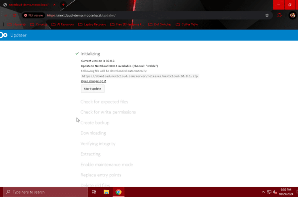Click the Update to Nextcloud 30.0.1 available text
Screen dimensions: 298x197
(119, 66)
